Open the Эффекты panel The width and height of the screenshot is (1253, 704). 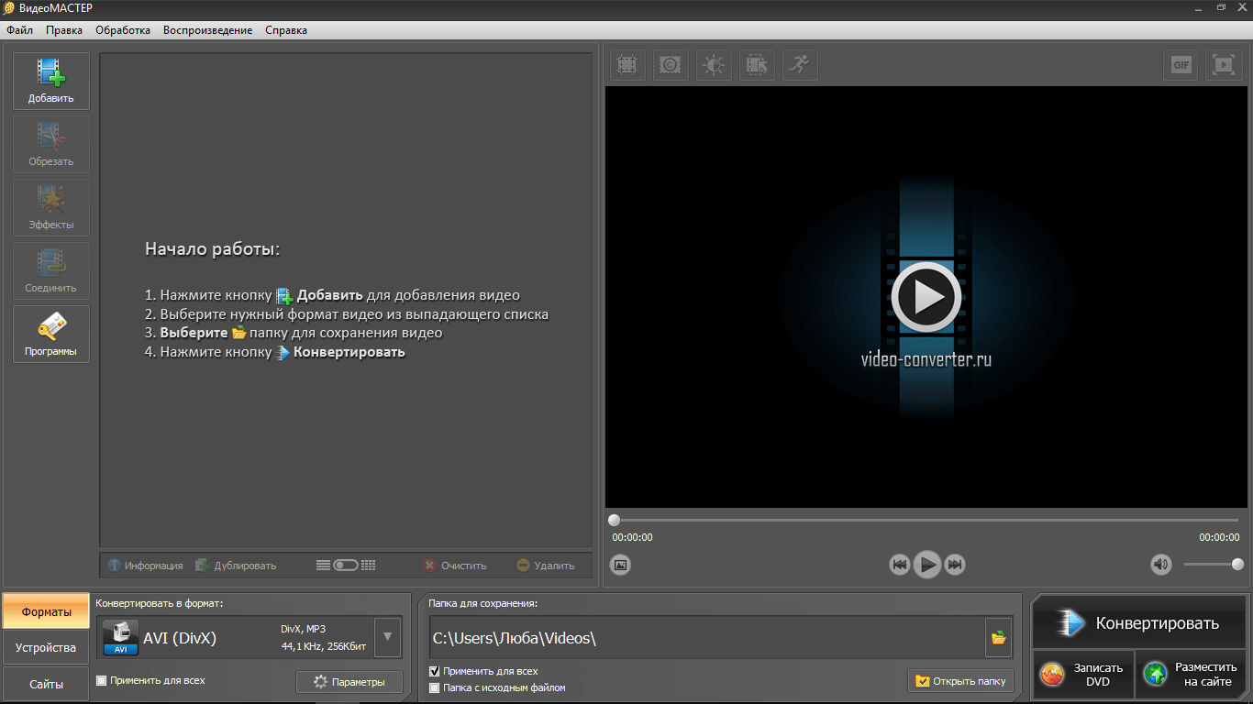[51, 208]
